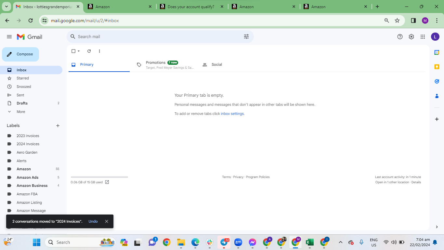Undo moving conversations to 2024 Invoices
The width and height of the screenshot is (444, 250).
93,221
